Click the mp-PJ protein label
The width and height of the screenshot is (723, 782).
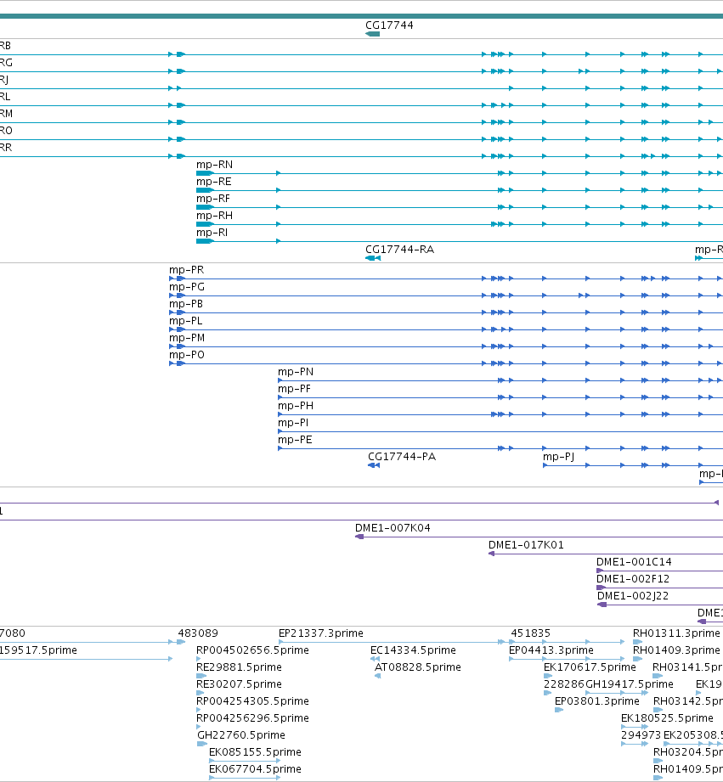(x=559, y=456)
